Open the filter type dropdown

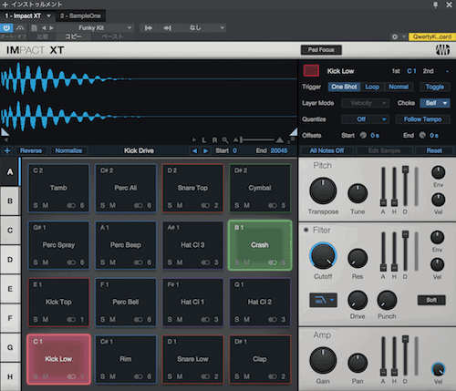tap(323, 300)
